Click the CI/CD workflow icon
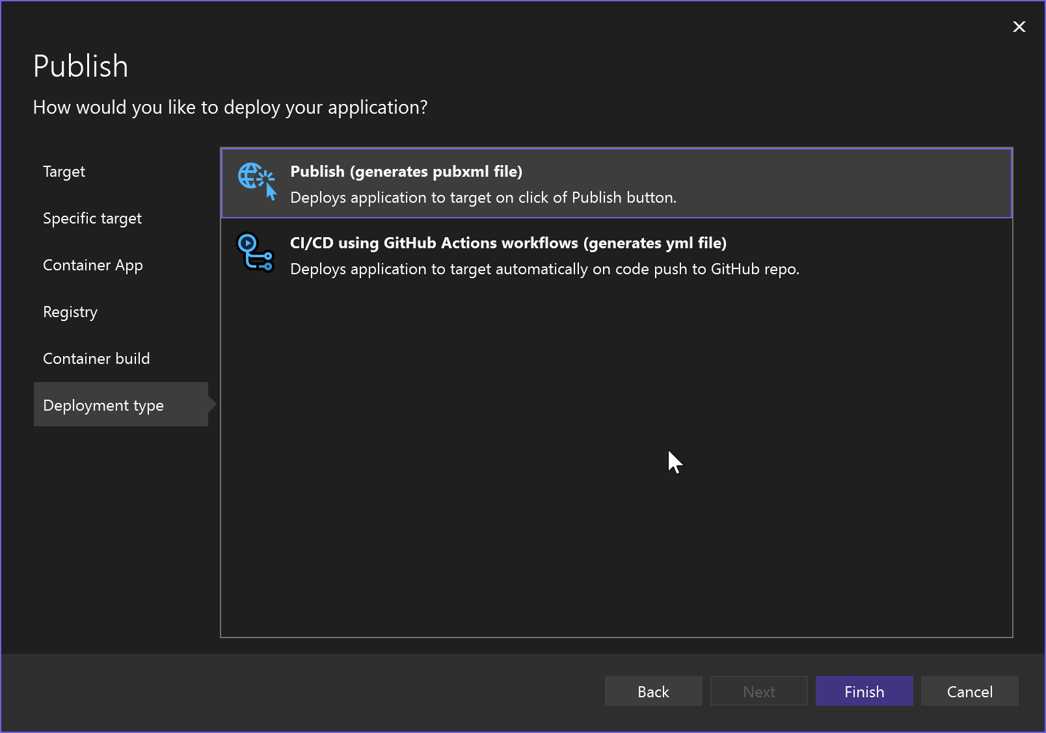 point(255,253)
